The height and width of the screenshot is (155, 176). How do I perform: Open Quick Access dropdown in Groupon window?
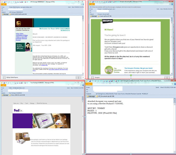coord(116,2)
